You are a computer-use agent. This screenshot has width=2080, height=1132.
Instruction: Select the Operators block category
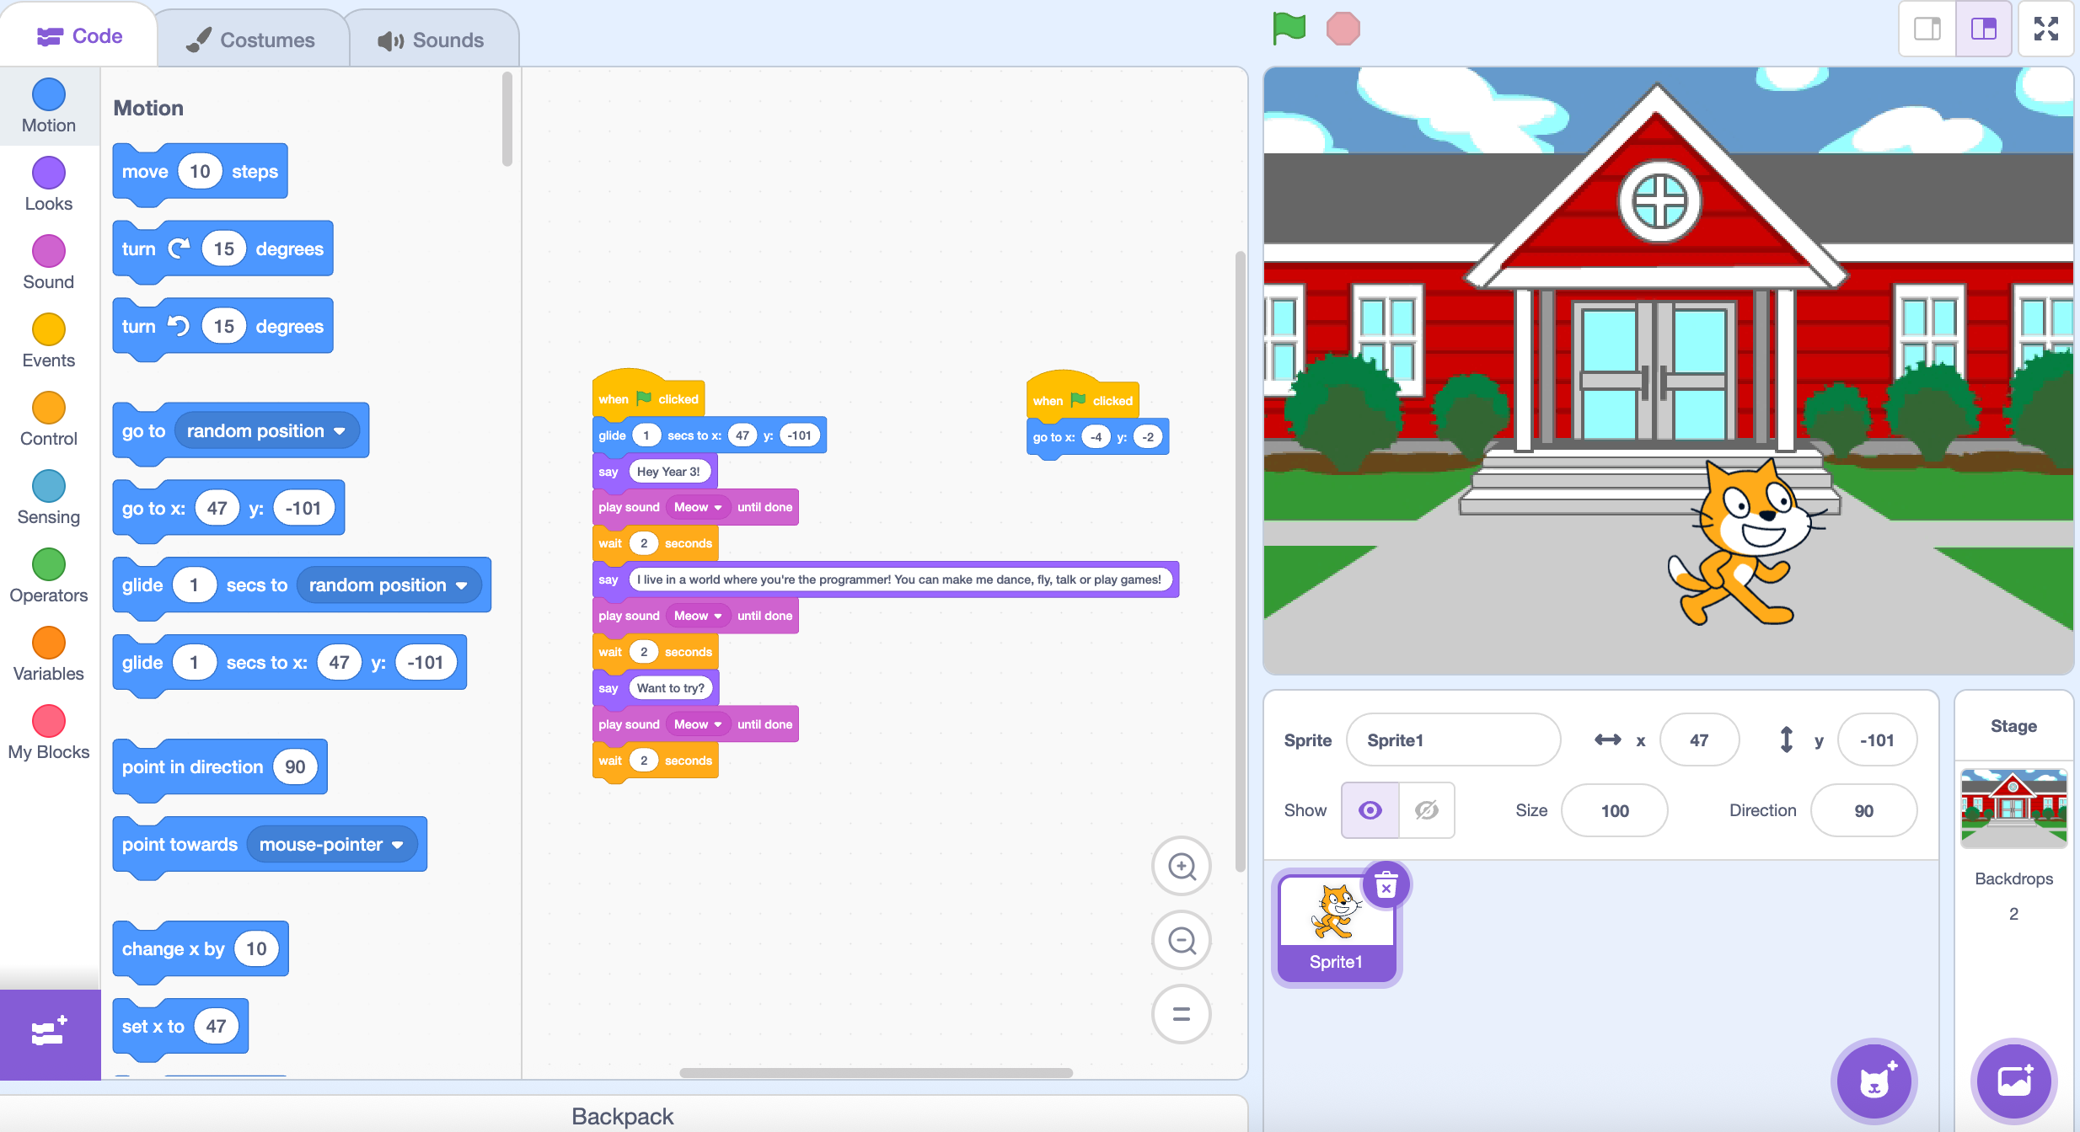[x=49, y=576]
